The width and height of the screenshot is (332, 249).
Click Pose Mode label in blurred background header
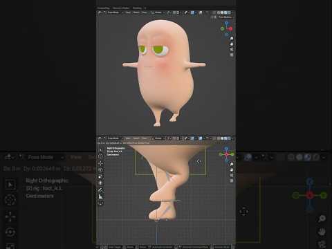(x=41, y=157)
